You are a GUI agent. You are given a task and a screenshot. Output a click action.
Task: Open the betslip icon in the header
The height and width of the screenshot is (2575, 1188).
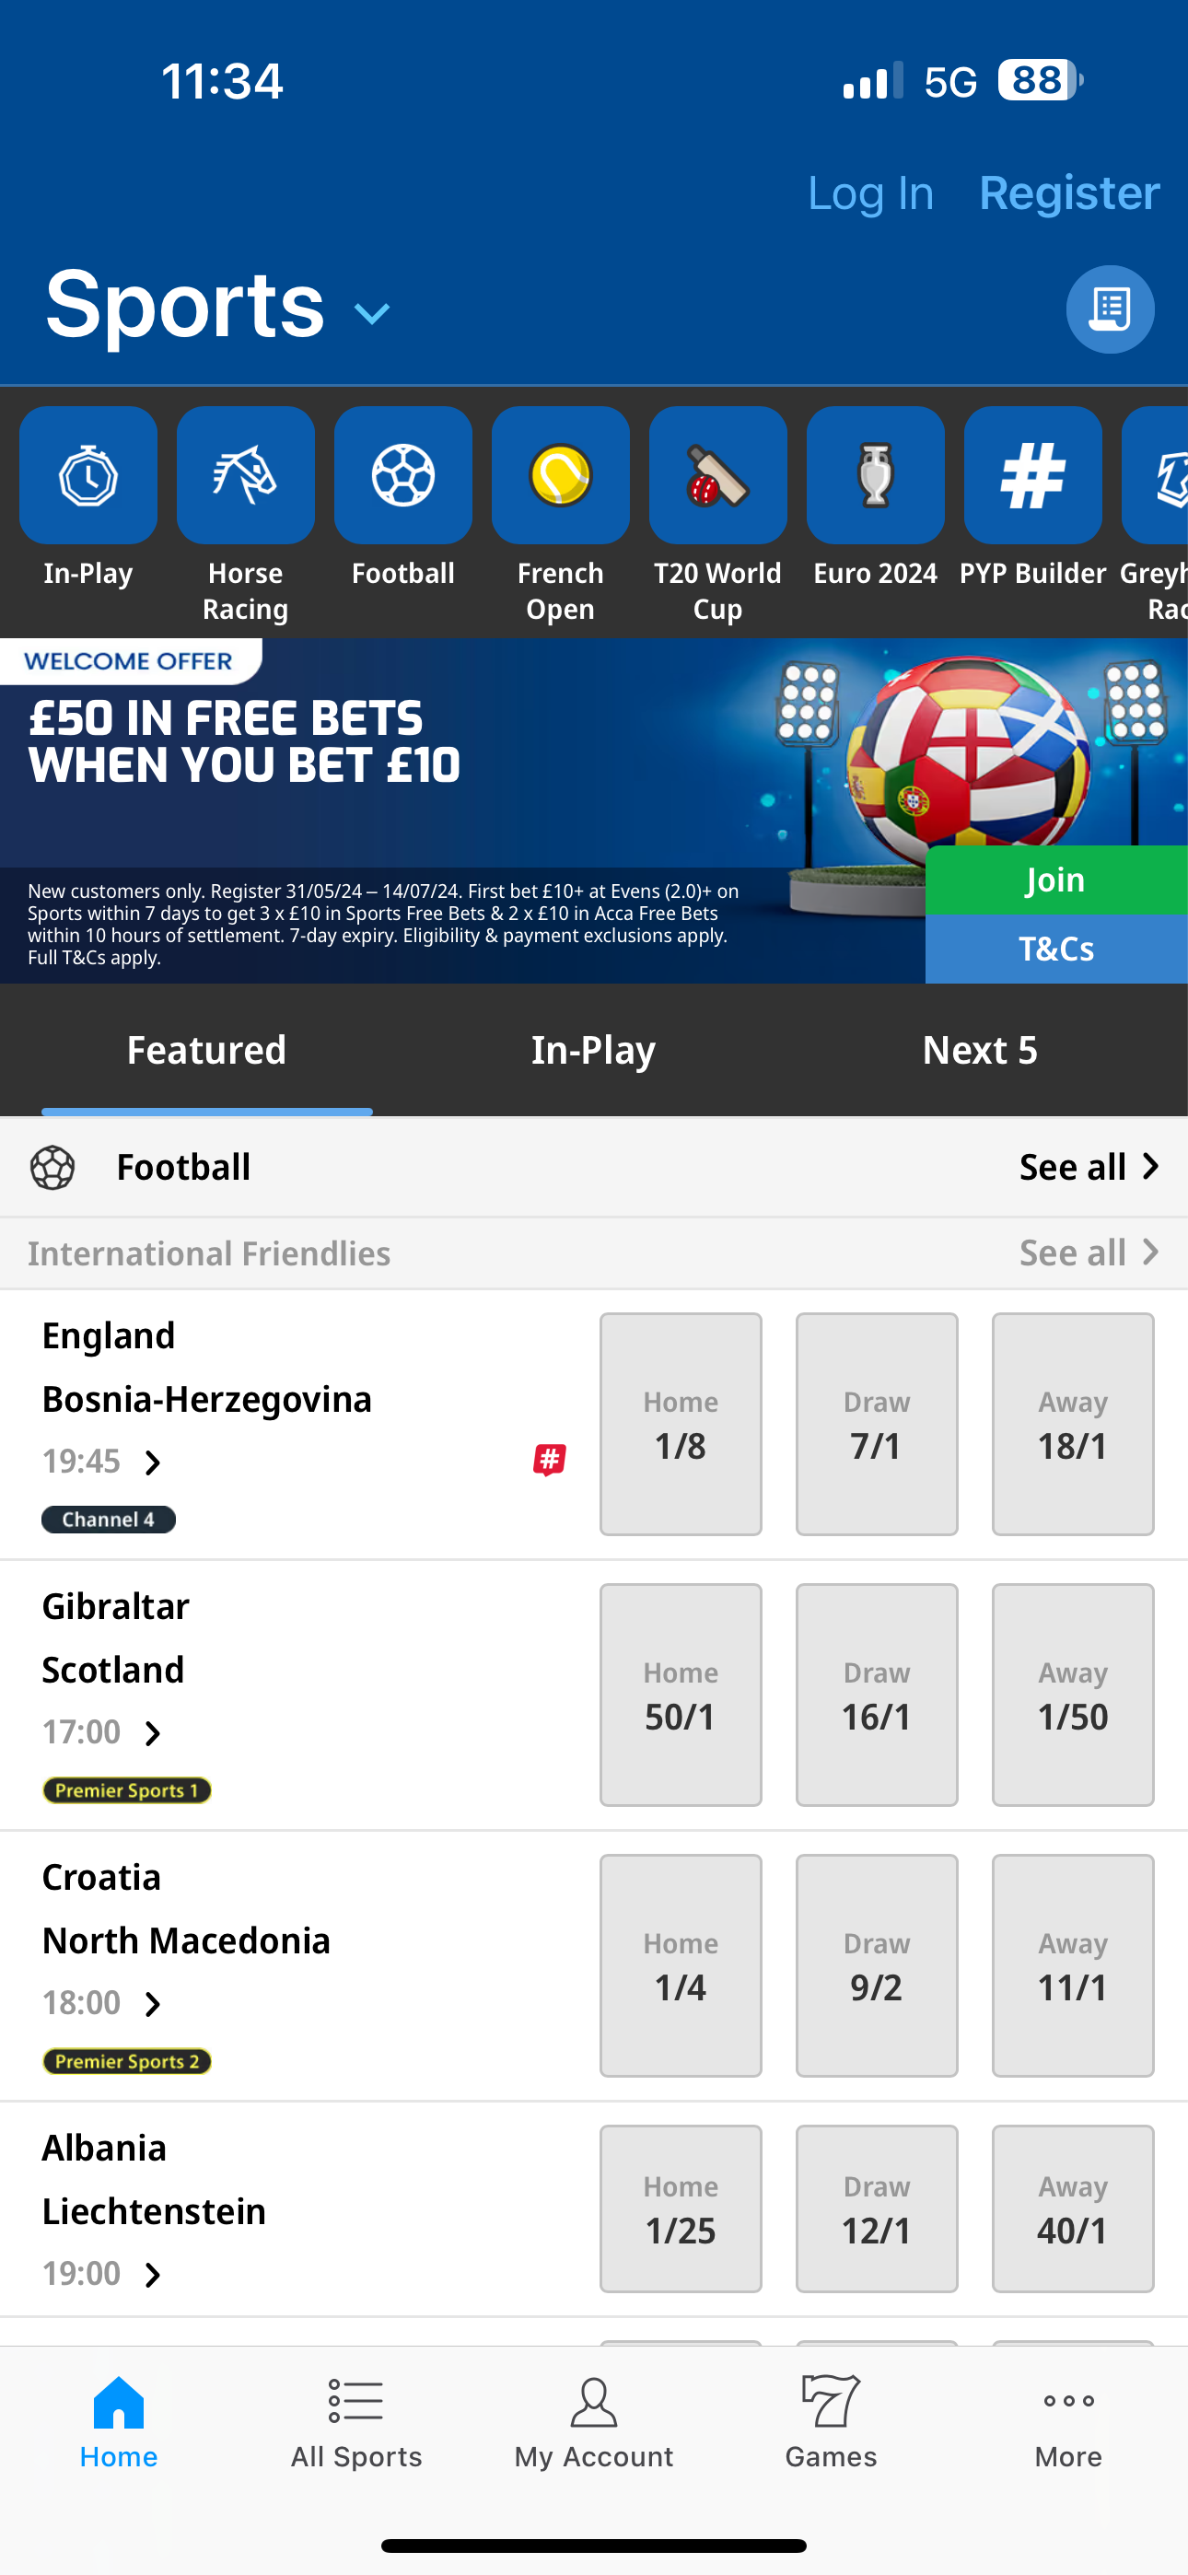point(1110,309)
